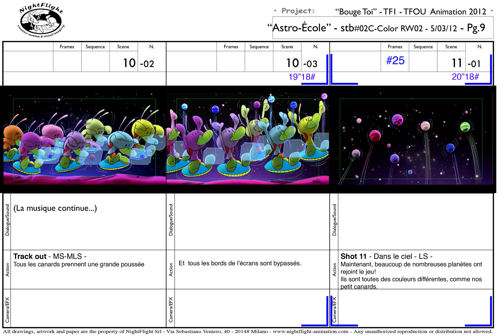Click the '-01' panel number

[x=474, y=64]
